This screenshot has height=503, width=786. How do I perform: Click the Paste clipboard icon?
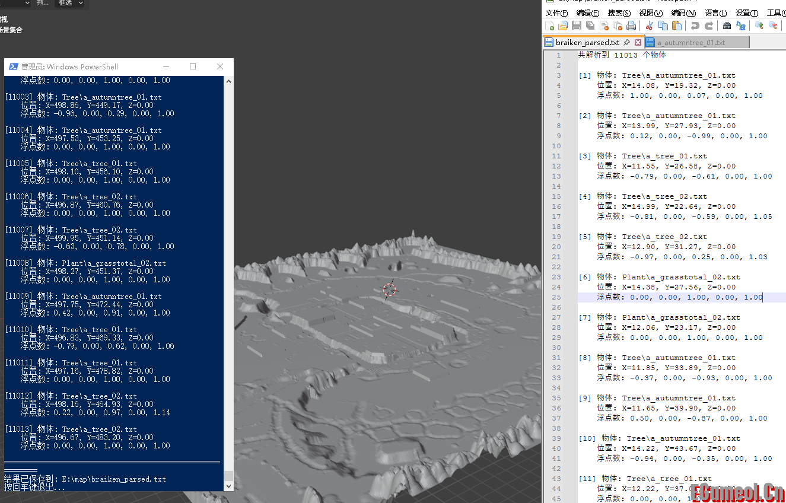[x=676, y=26]
